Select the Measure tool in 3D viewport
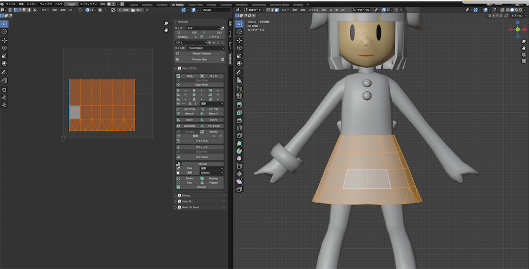This screenshot has height=269, width=529. point(239,80)
